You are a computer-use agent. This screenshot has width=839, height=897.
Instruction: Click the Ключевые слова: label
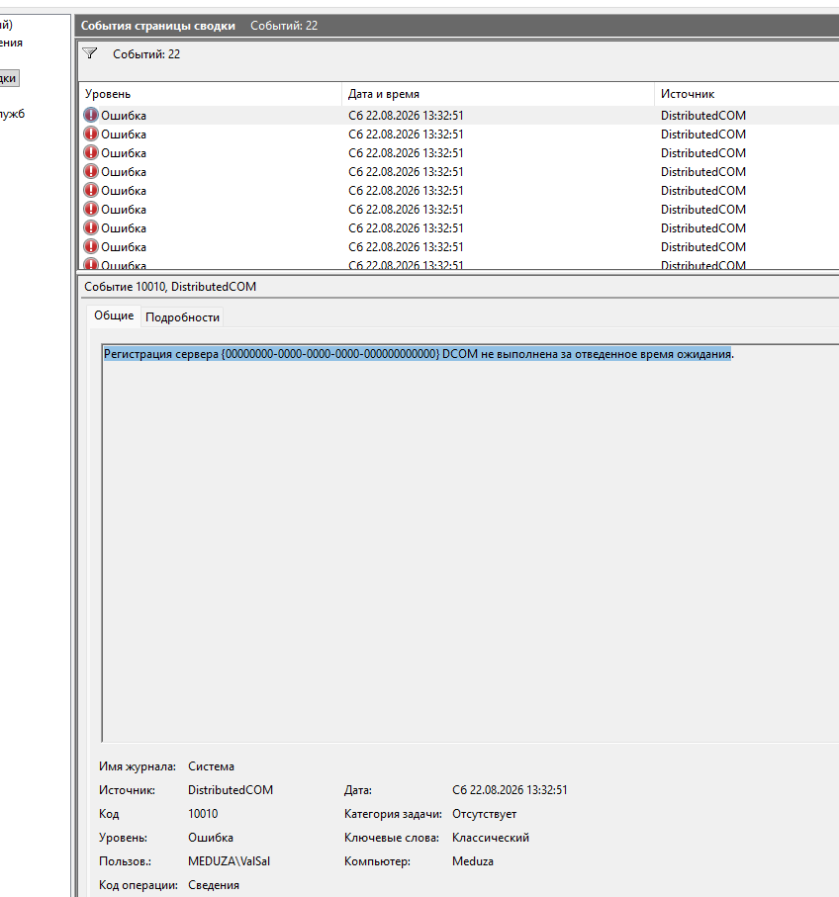click(392, 838)
